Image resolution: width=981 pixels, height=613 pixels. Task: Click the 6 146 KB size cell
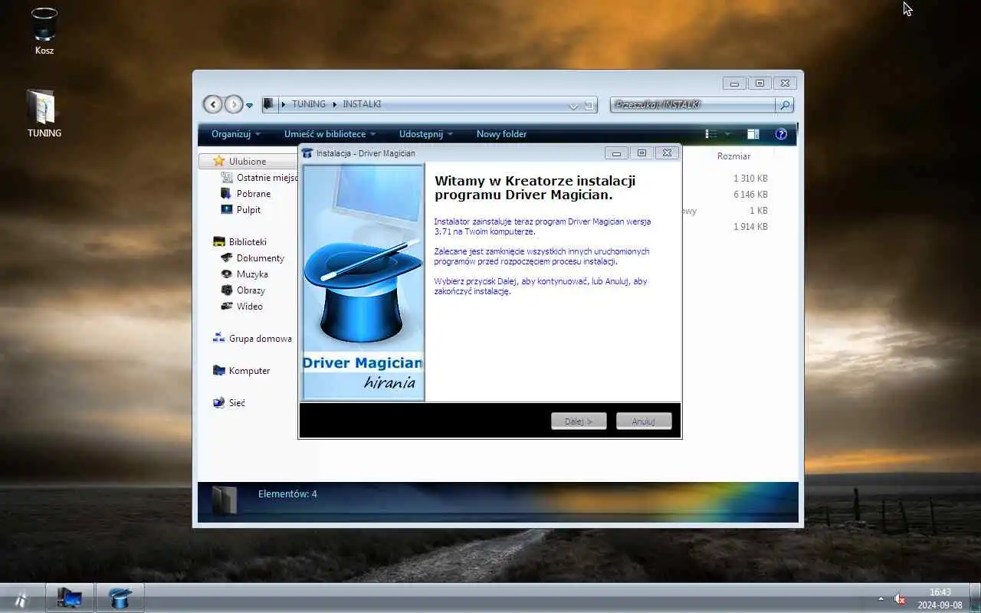pyautogui.click(x=750, y=195)
